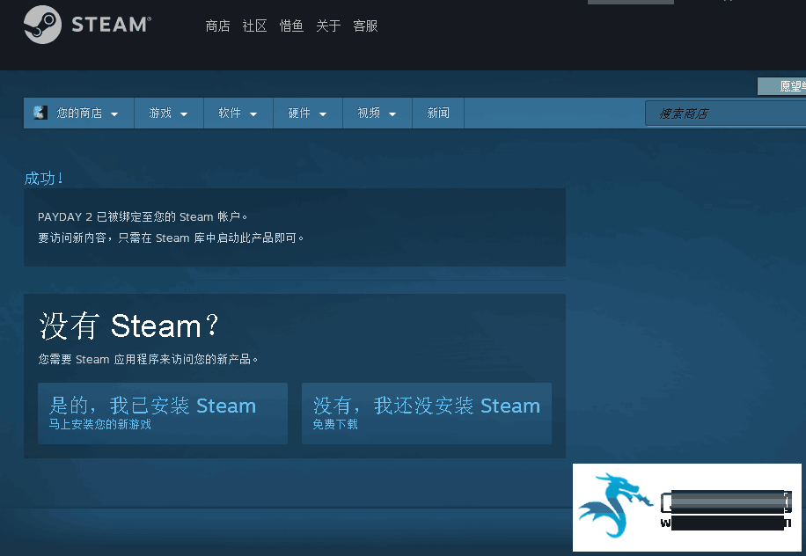Image resolution: width=806 pixels, height=556 pixels.
Task: Open the 社区 top menu
Action: point(254,26)
